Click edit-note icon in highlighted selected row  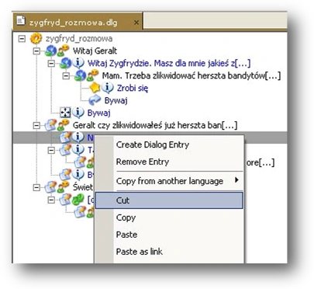coord(65,138)
